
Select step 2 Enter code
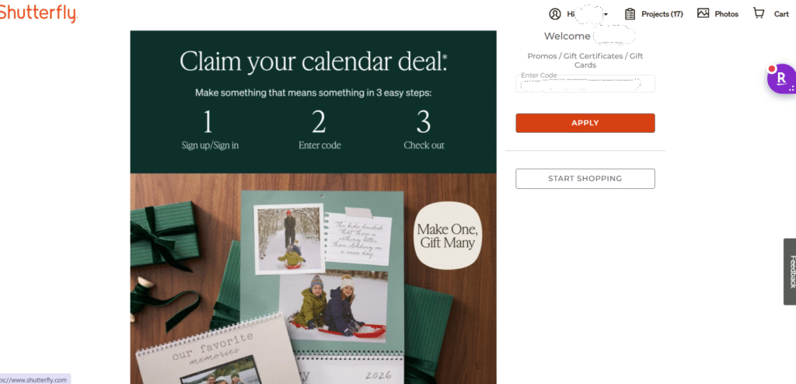[x=319, y=131]
